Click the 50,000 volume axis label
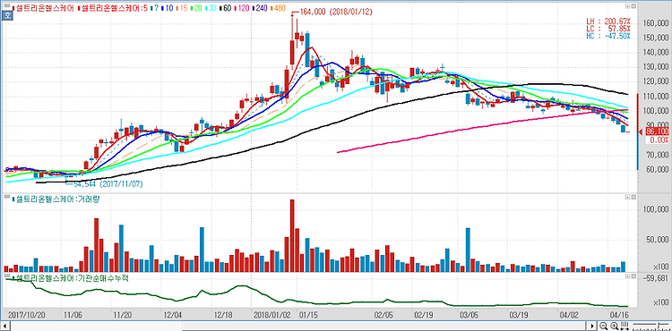The height and width of the screenshot is (331, 672). (657, 240)
